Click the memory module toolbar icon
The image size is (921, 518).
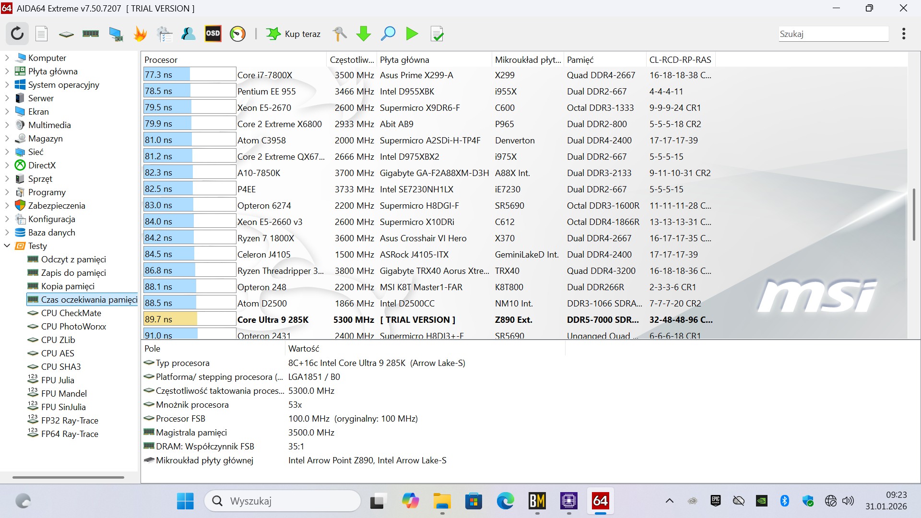tap(91, 34)
